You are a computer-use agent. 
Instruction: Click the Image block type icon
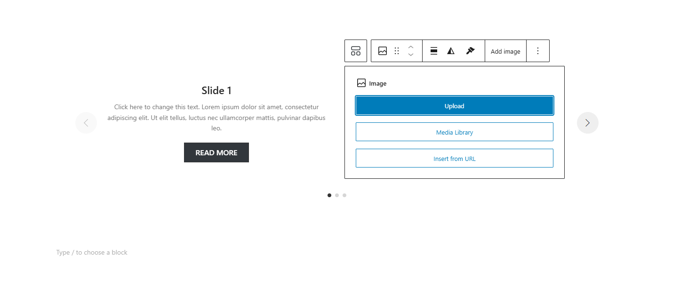click(x=383, y=50)
